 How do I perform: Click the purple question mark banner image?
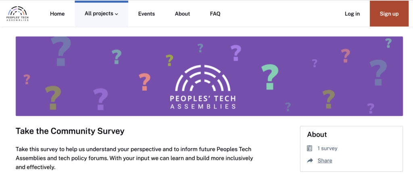coord(209,76)
